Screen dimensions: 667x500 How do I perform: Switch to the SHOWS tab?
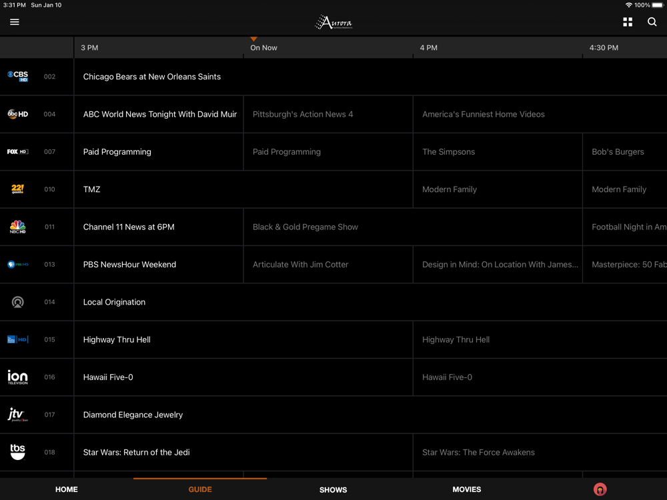pos(333,490)
